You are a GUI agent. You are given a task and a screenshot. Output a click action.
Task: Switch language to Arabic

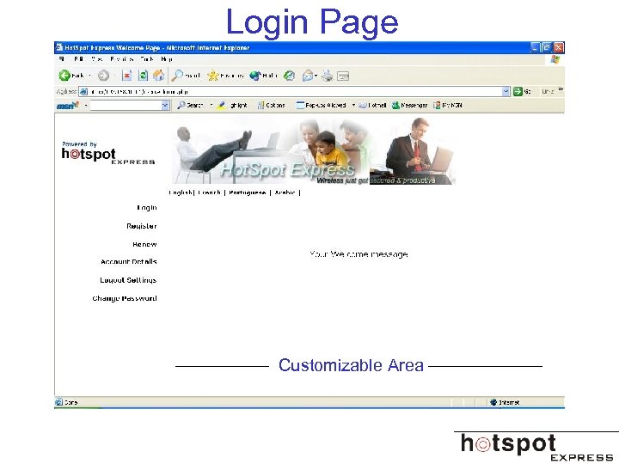coord(285,192)
